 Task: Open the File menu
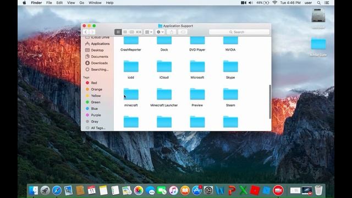pos(49,3)
